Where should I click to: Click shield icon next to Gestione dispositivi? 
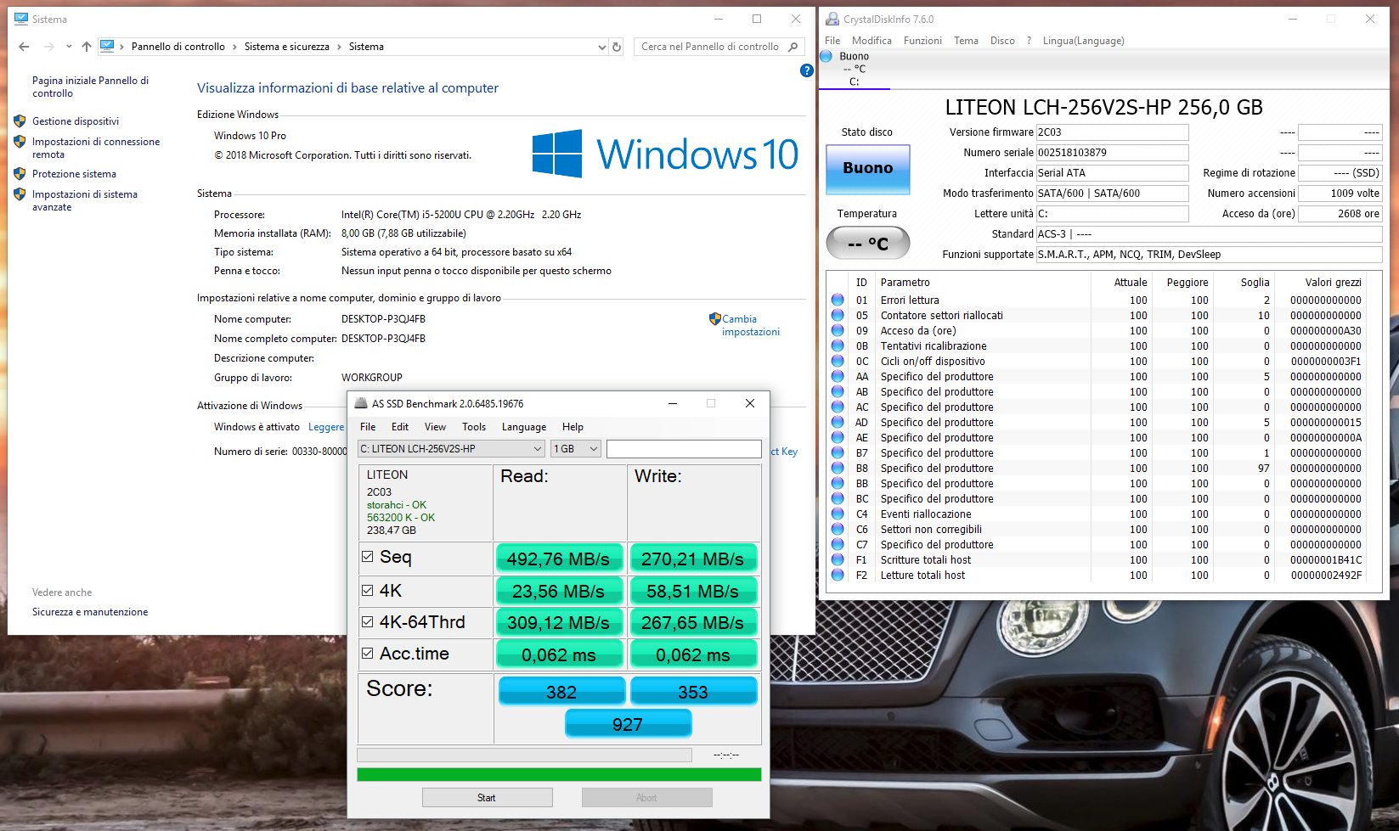tap(20, 121)
